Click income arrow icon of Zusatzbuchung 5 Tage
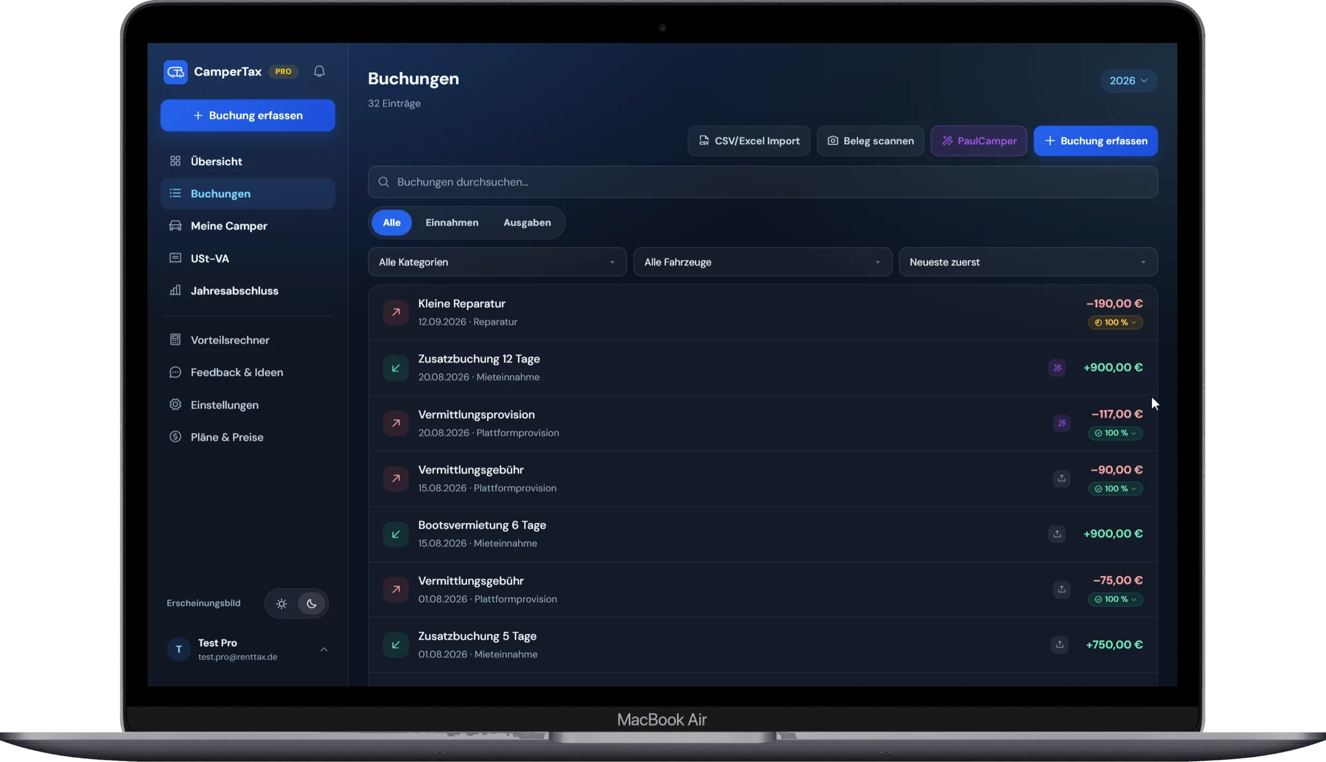1326x762 pixels. (396, 644)
